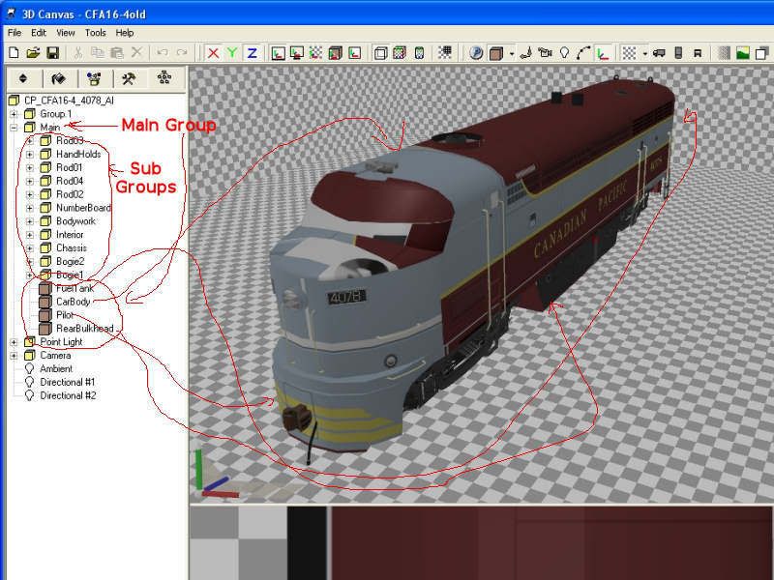Open the View menu
This screenshot has height=580, width=774.
[x=65, y=32]
